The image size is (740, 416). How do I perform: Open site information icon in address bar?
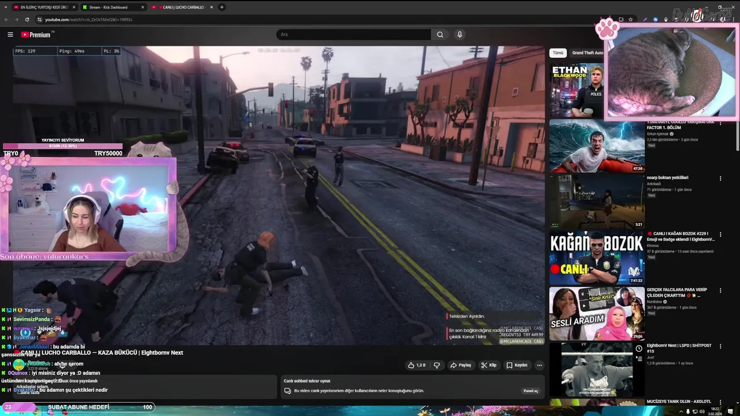tap(39, 19)
